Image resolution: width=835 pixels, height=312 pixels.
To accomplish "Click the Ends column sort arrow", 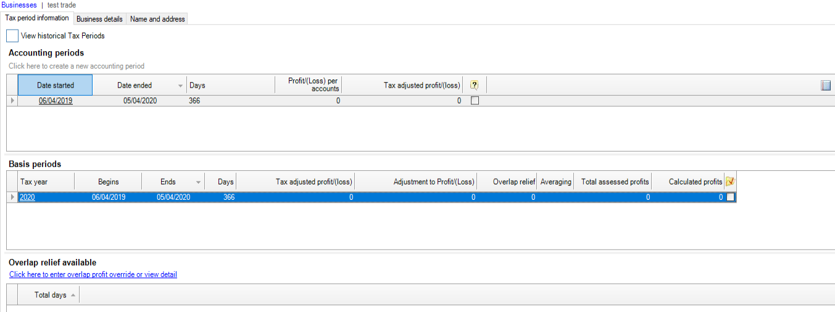I will (x=198, y=182).
